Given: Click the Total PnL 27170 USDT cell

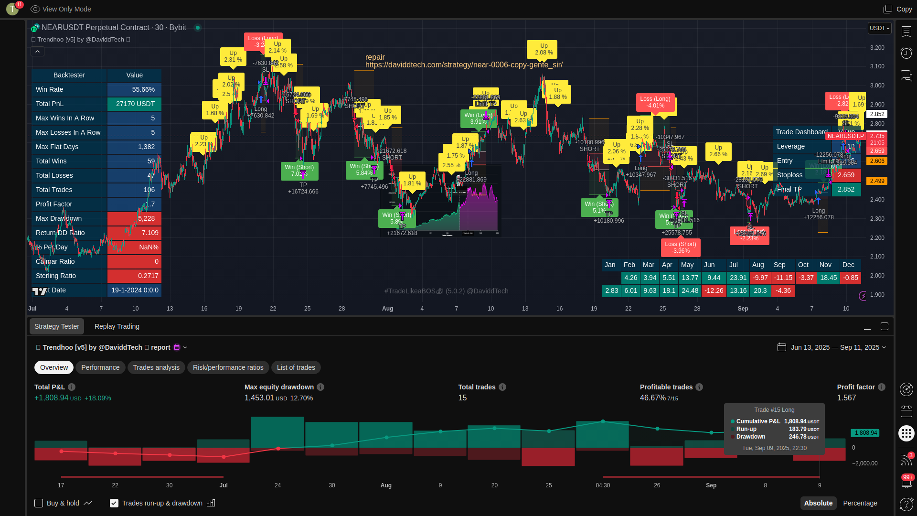Looking at the screenshot, I should (x=135, y=104).
